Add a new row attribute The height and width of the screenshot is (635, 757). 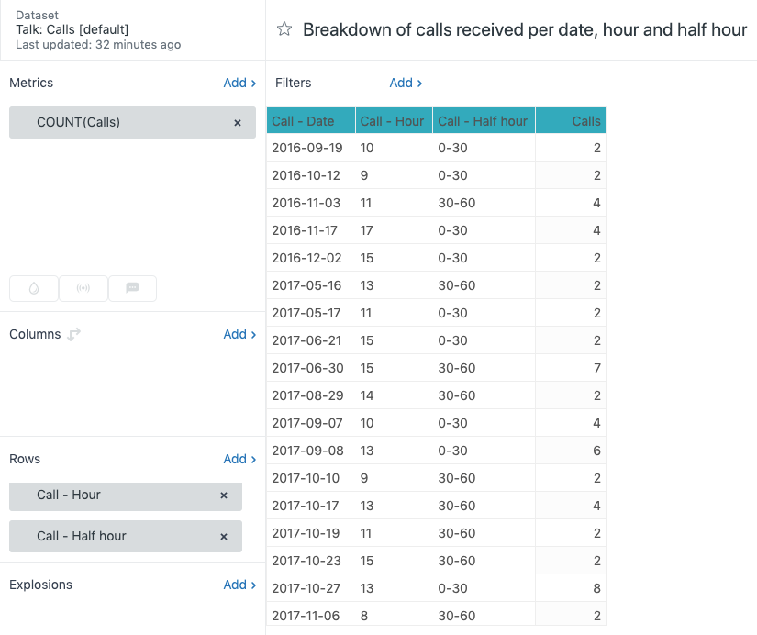239,459
